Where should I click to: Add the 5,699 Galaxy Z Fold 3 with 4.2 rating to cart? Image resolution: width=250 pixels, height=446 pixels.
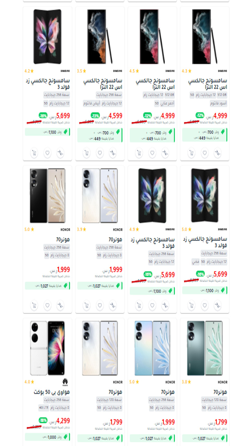[x=34, y=153]
